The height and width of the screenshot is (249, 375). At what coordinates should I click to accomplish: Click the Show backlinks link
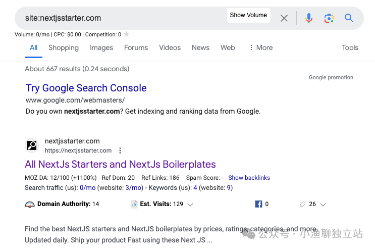(x=249, y=178)
